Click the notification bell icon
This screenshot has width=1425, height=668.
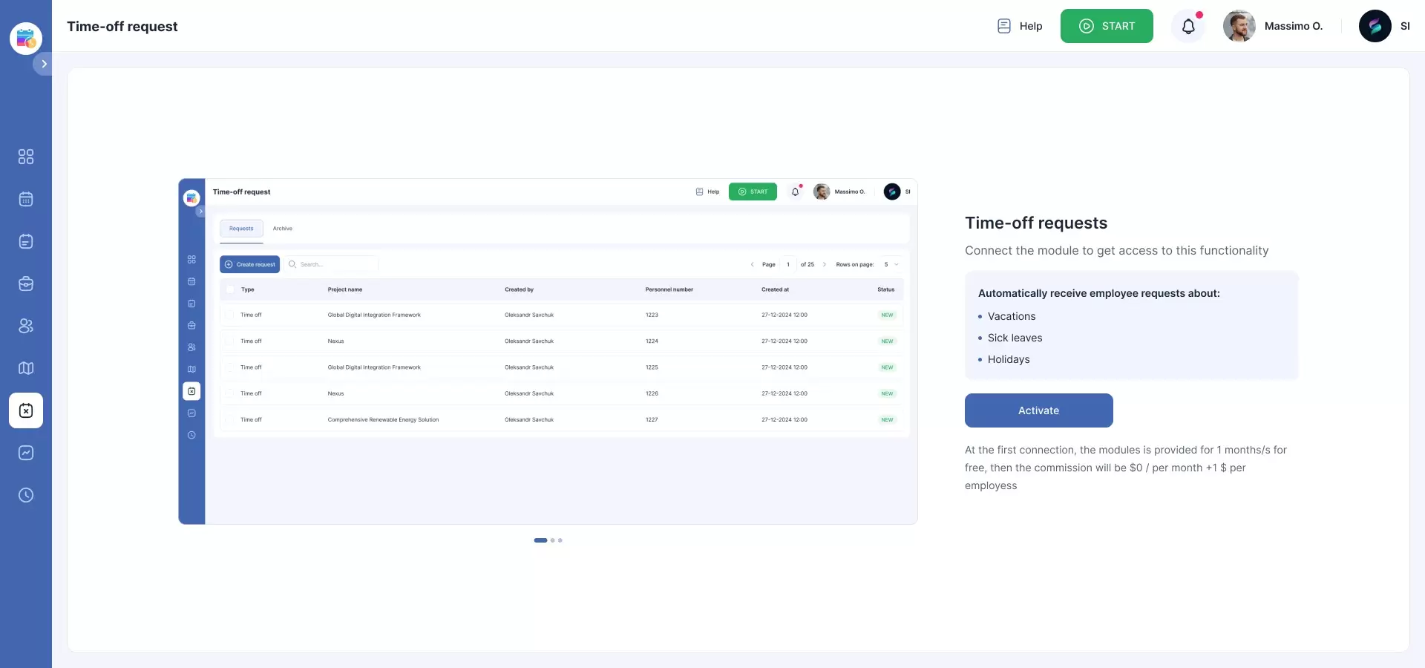click(x=1188, y=27)
